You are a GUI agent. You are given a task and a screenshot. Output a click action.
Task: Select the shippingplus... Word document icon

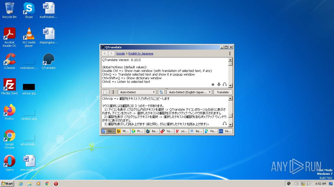click(49, 36)
